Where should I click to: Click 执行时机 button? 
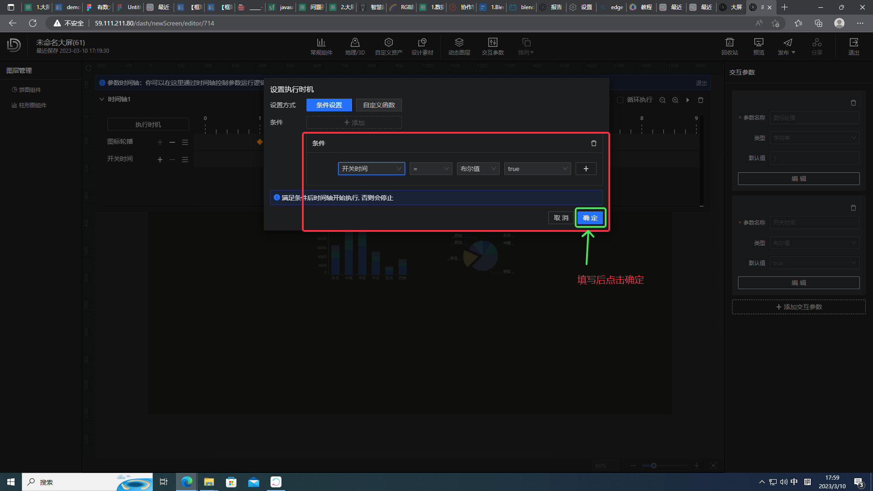(x=148, y=125)
